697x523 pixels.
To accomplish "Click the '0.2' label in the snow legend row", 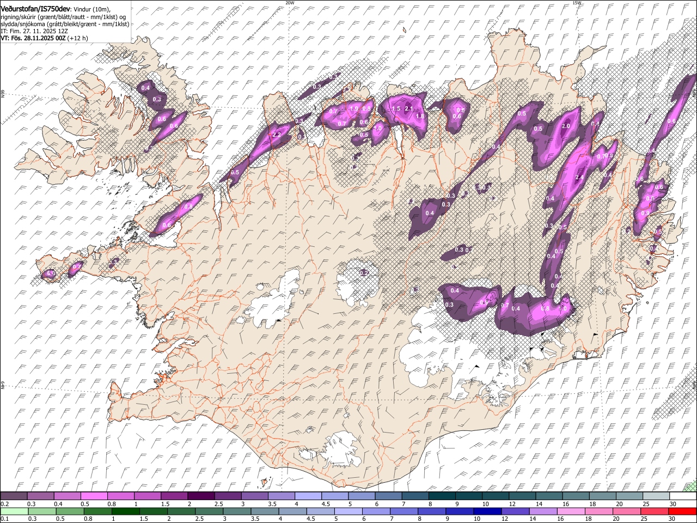I will tap(4, 504).
